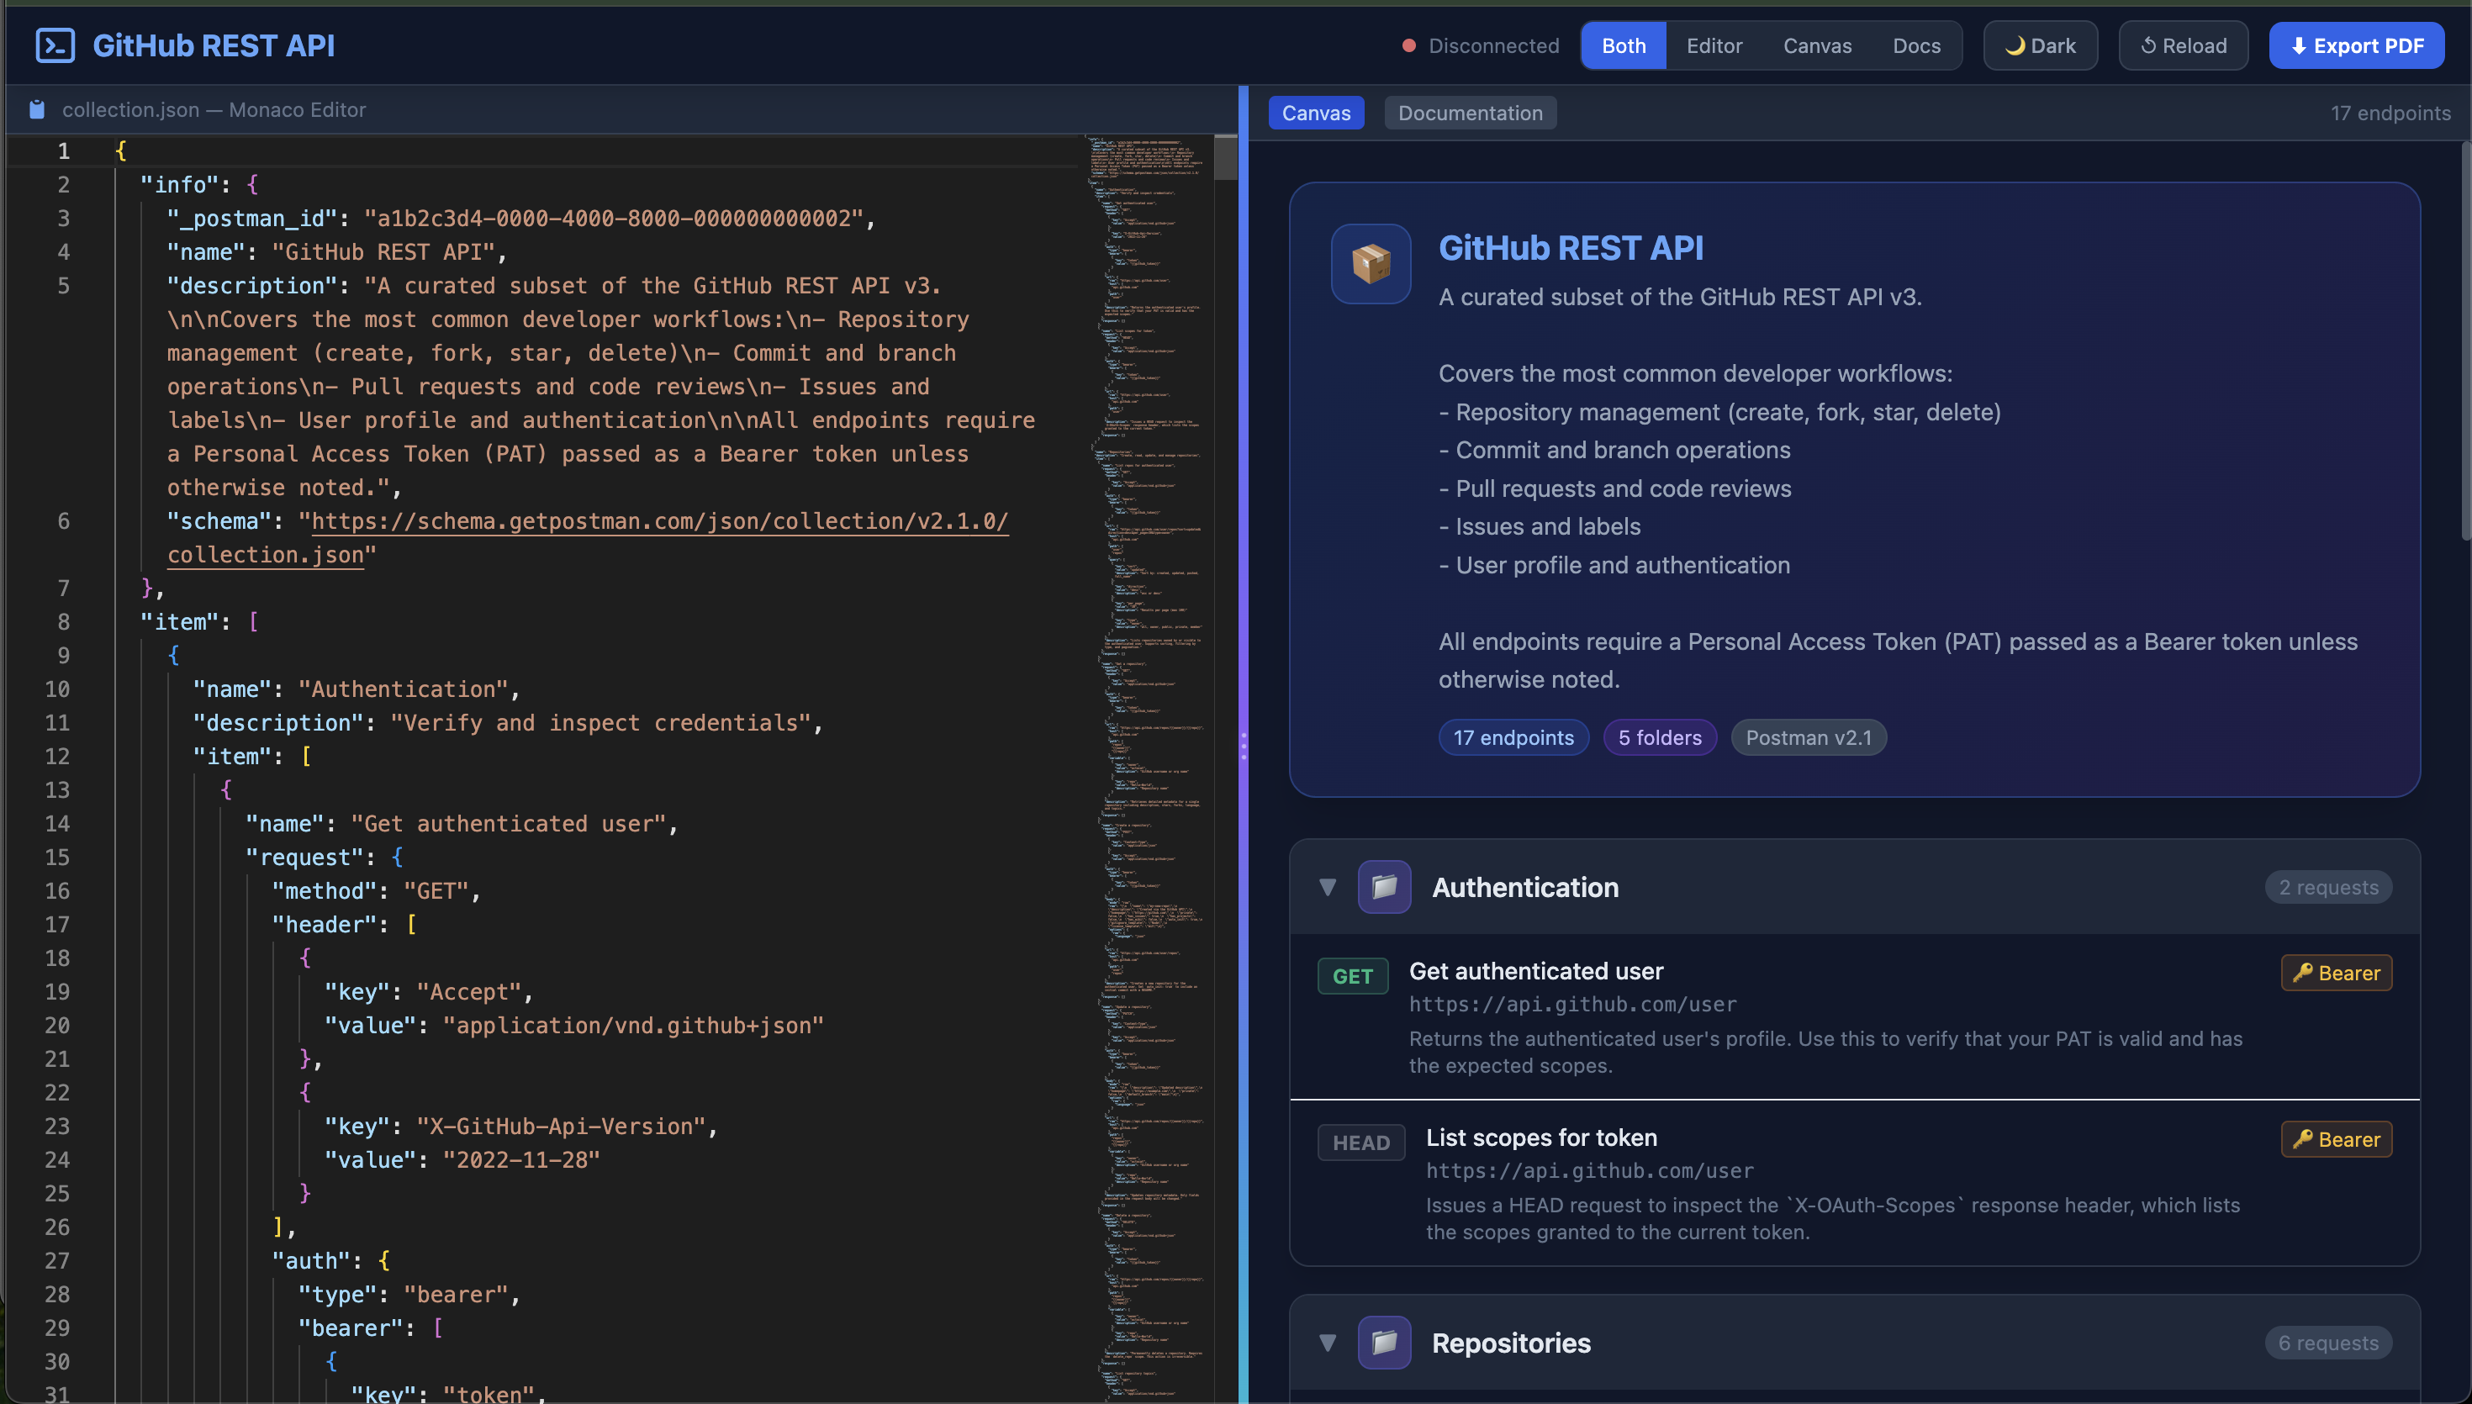Click the terminal logo icon beside GitHub REST API
This screenshot has height=1404, width=2472.
[x=55, y=45]
